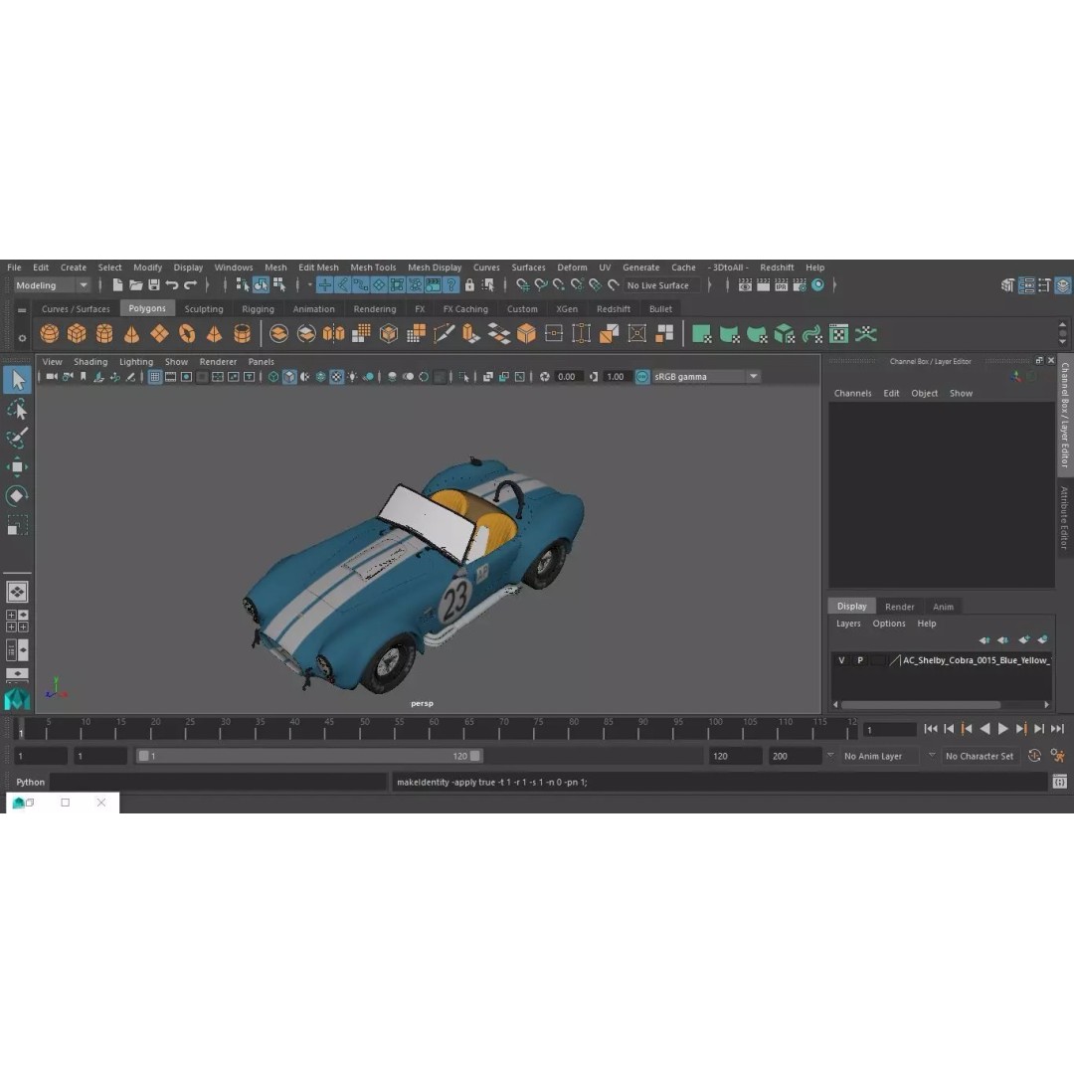Open the Options menu in Layer Editor

888,624
